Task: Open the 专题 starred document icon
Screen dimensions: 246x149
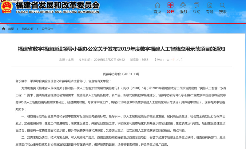Action: pyautogui.click(x=209, y=6)
